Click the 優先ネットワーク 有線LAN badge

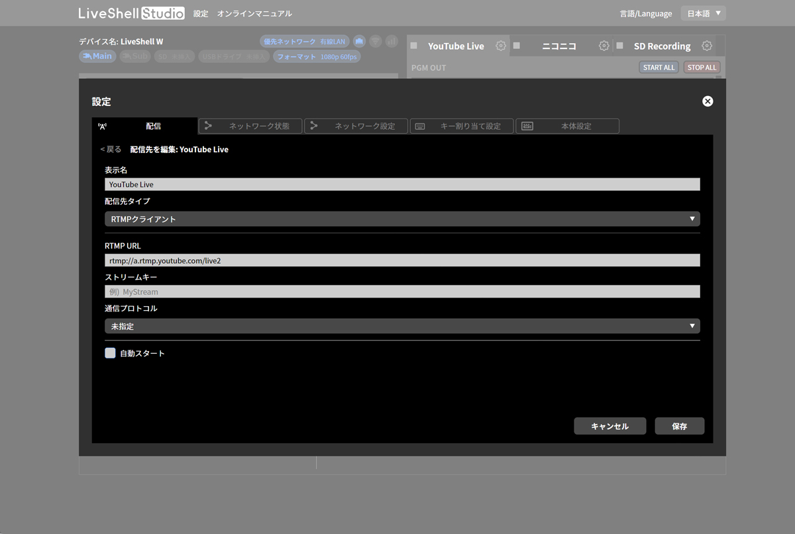coord(304,42)
